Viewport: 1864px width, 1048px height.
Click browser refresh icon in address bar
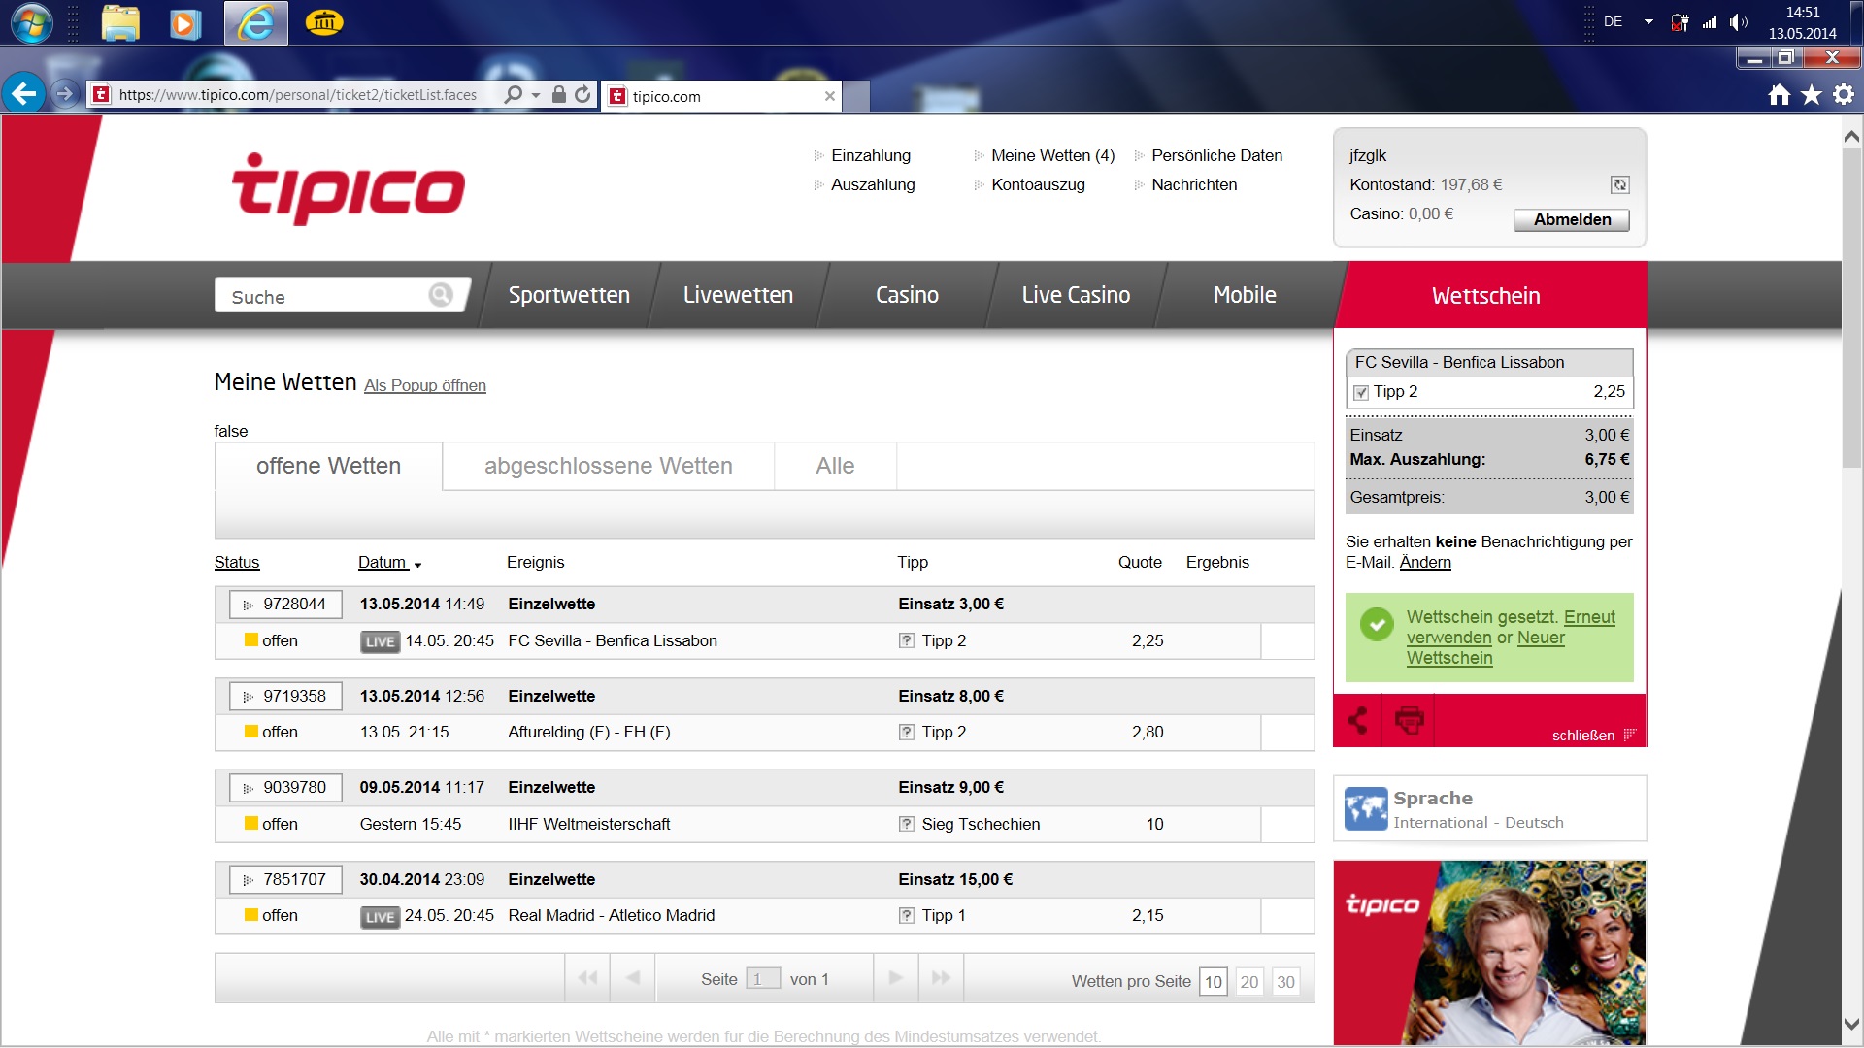(x=582, y=94)
